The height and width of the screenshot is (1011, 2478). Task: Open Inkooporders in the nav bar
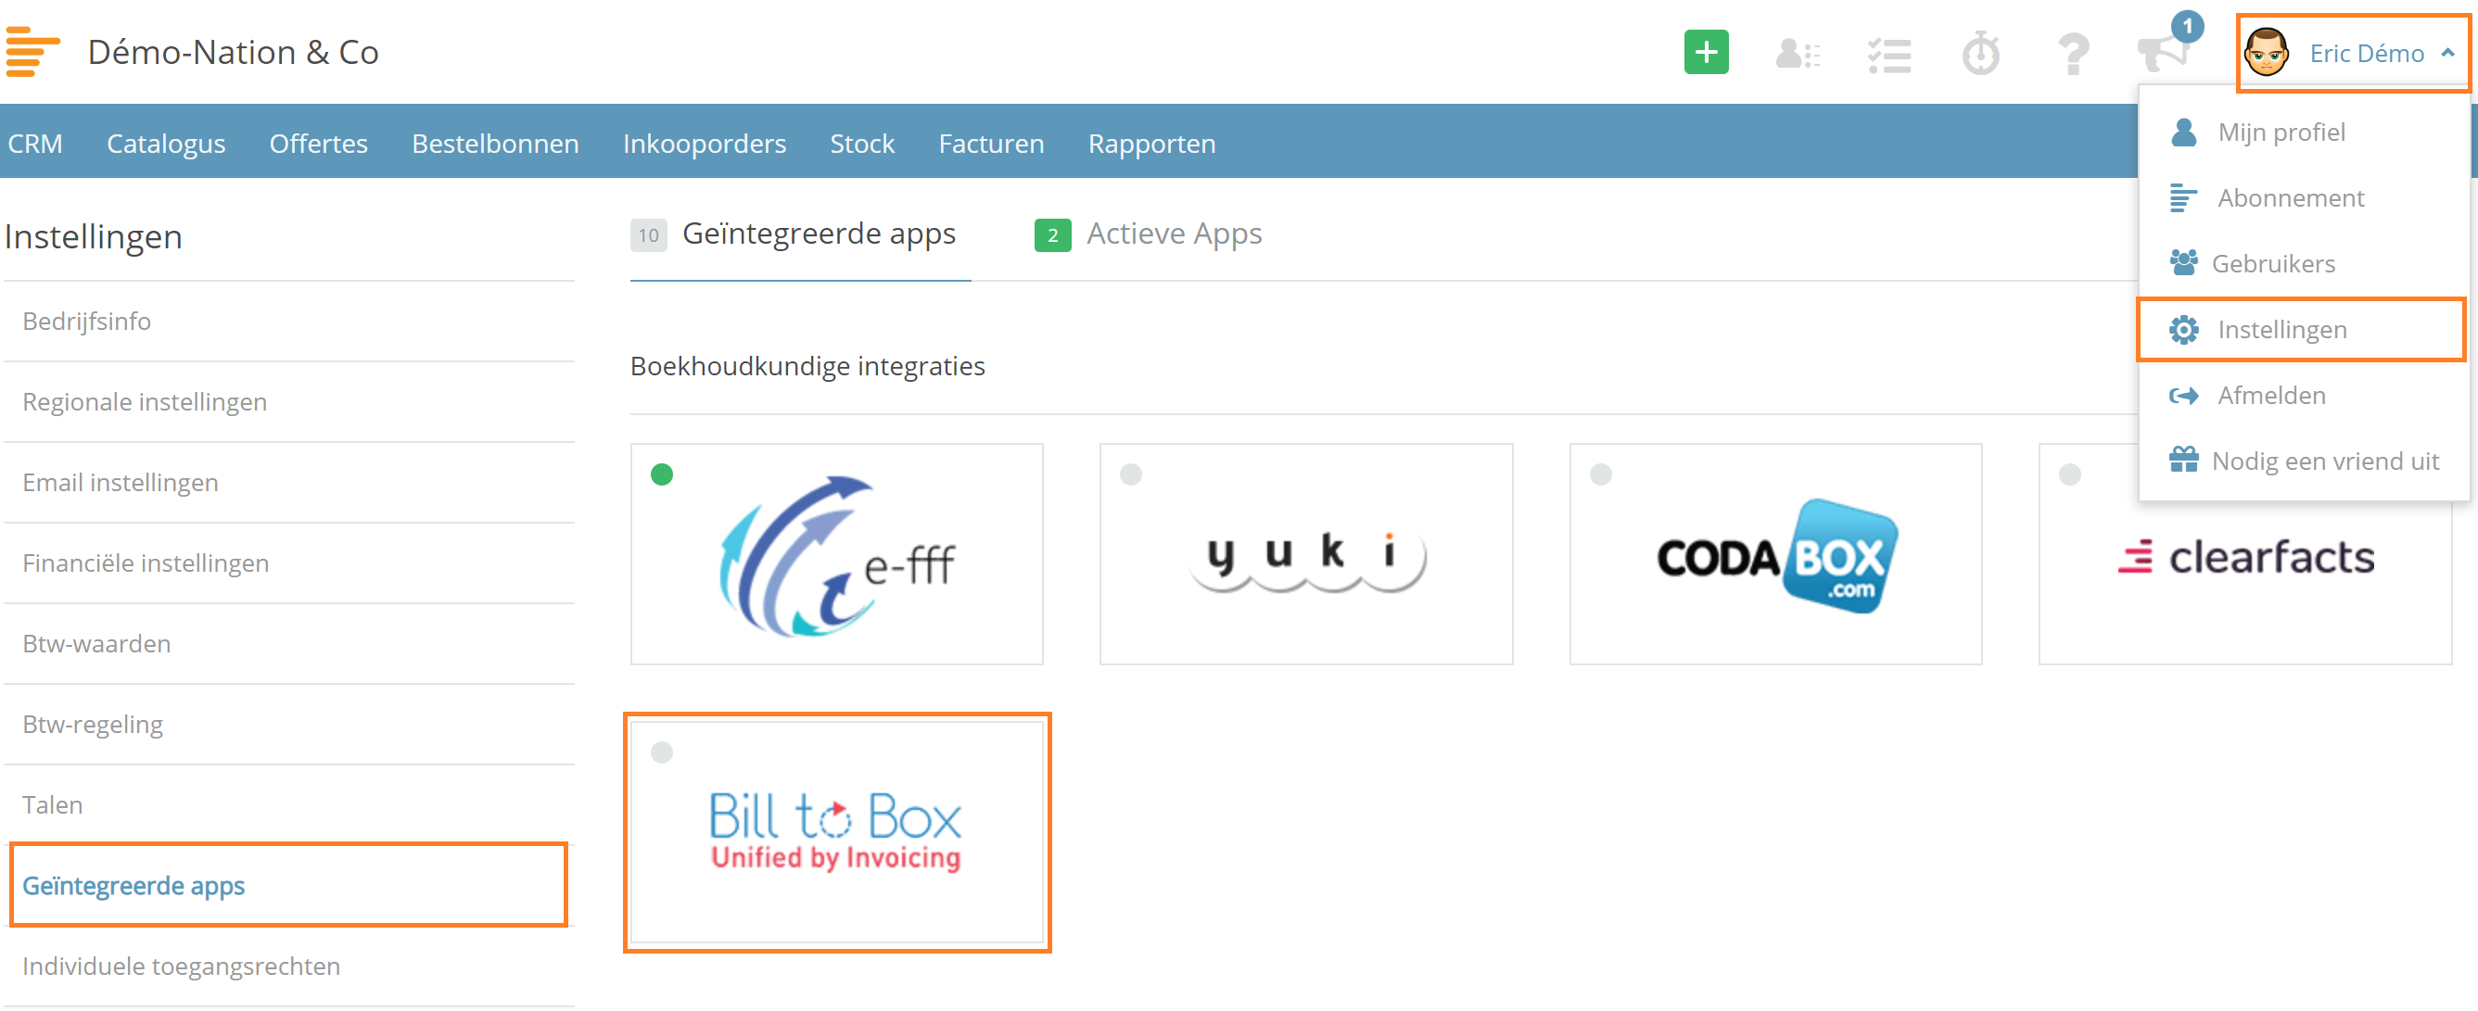[705, 144]
